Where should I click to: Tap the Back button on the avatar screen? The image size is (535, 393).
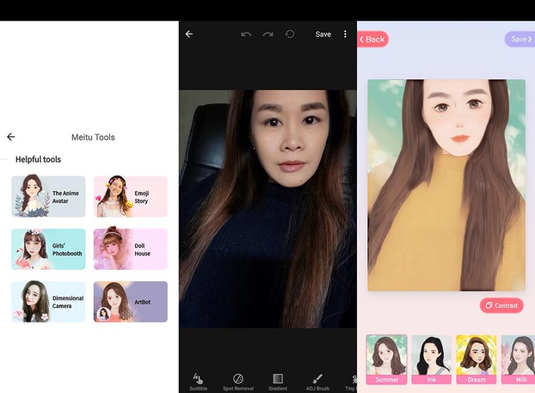[x=373, y=39]
